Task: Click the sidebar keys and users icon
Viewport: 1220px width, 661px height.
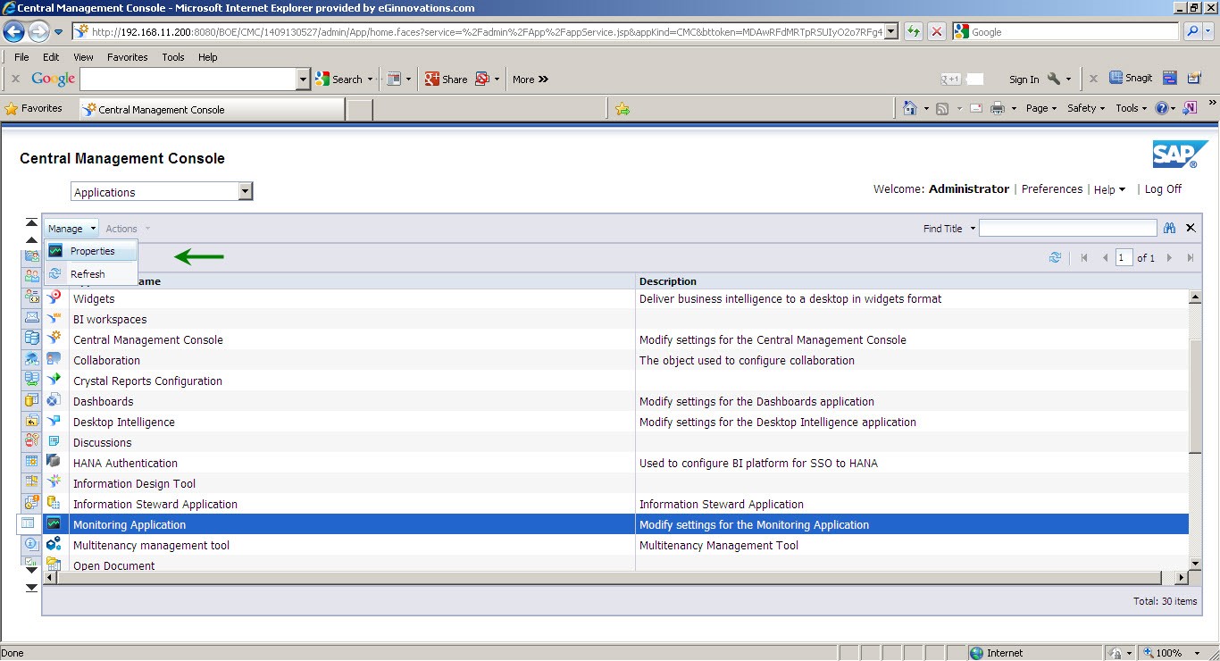Action: pyautogui.click(x=31, y=440)
